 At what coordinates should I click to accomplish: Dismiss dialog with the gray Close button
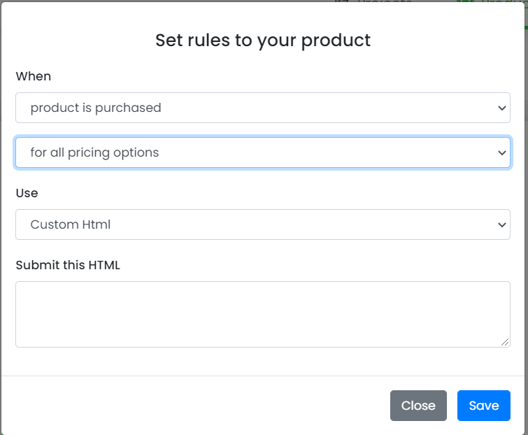pos(418,406)
